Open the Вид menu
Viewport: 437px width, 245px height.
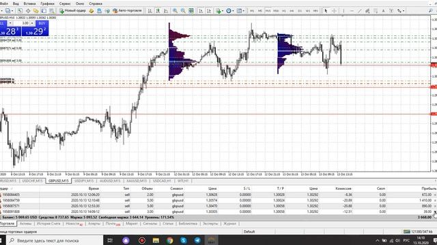[16, 3]
